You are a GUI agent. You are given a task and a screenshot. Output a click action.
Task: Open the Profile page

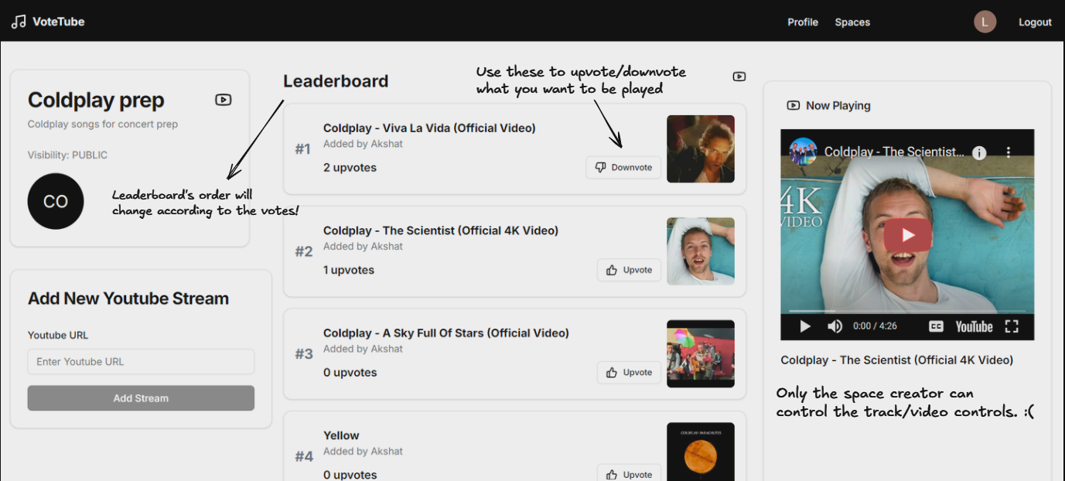click(803, 22)
